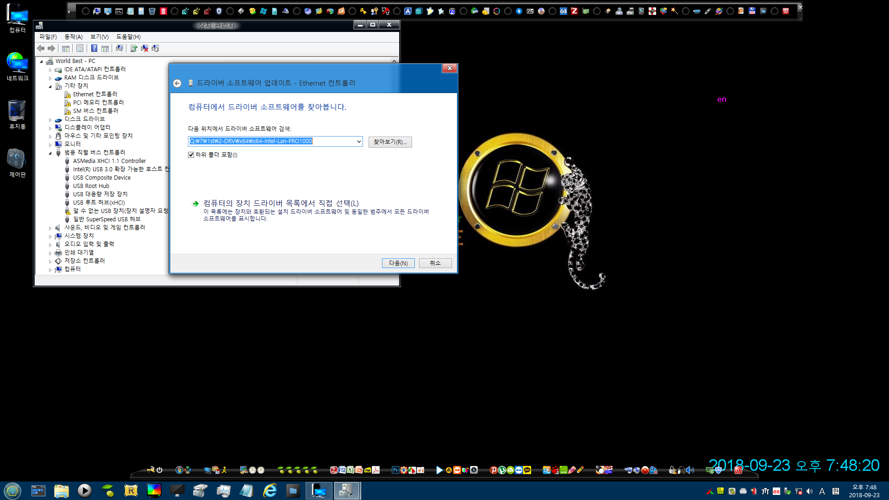Screen dimensions: 889x500
Task: Click the color spectrum monitor taskbar icon
Action: point(154,490)
